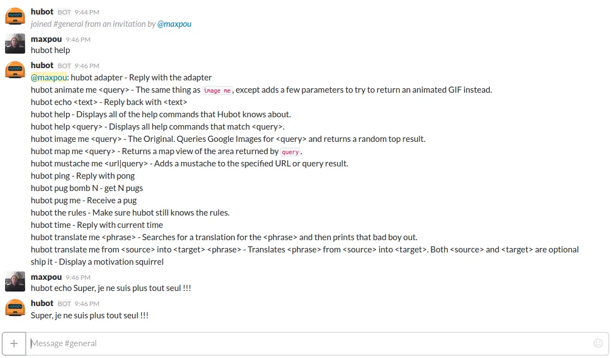The width and height of the screenshot is (611, 358).
Task: Click hubot's avatar on the join message
Action: [x=15, y=16]
